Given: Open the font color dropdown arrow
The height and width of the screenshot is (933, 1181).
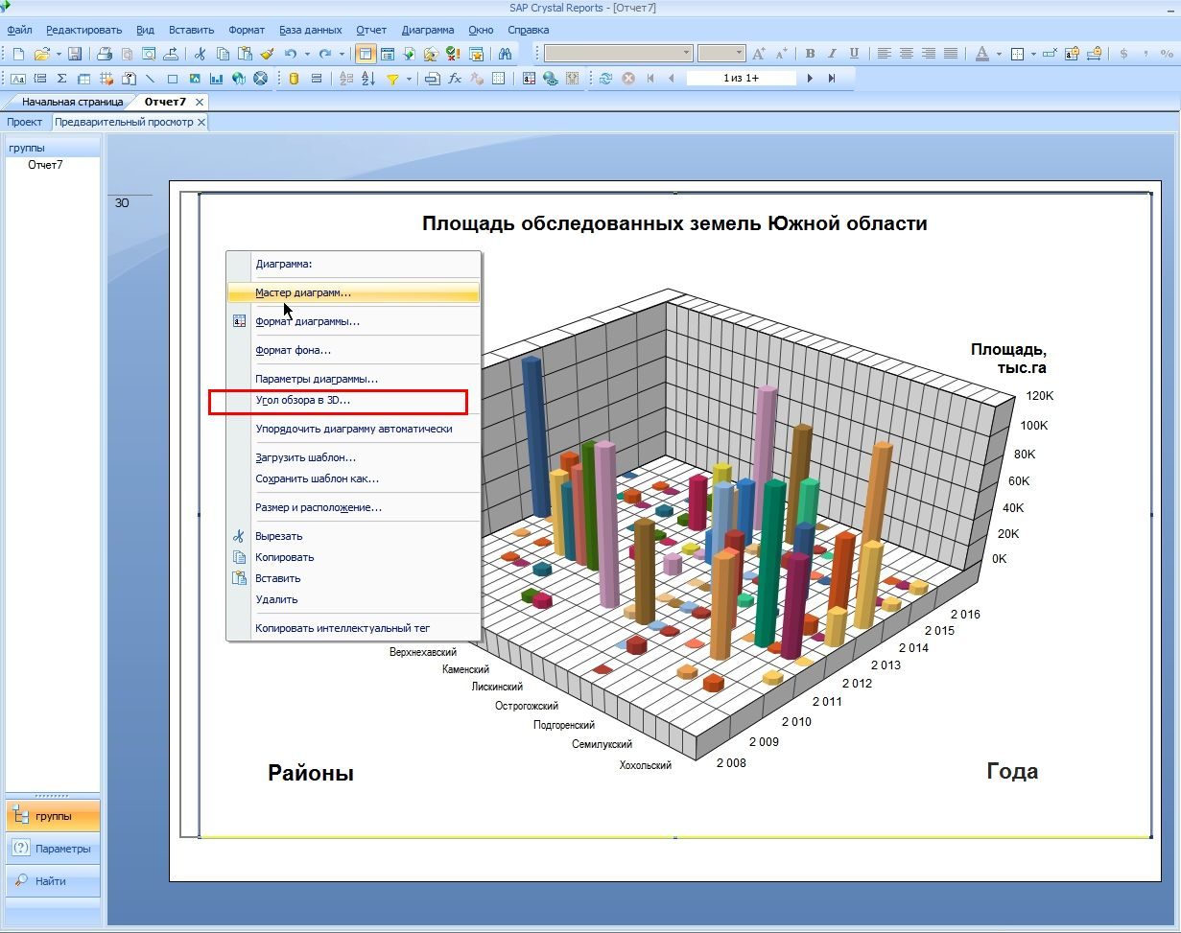Looking at the screenshot, I should (x=999, y=54).
